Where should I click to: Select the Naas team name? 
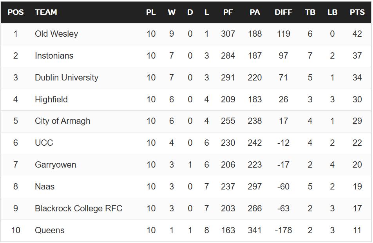(45, 187)
